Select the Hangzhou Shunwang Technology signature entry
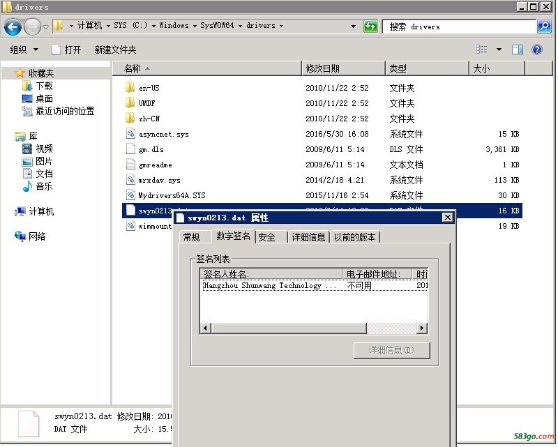The height and width of the screenshot is (447, 558). click(269, 285)
